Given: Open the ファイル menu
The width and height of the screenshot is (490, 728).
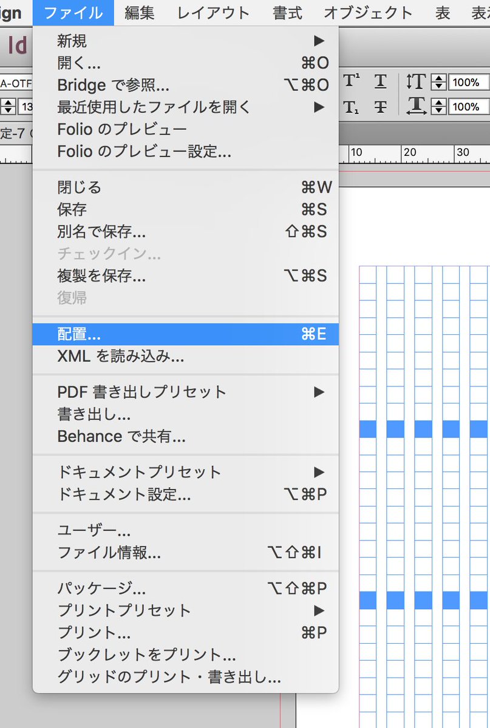Looking at the screenshot, I should pos(73,12).
